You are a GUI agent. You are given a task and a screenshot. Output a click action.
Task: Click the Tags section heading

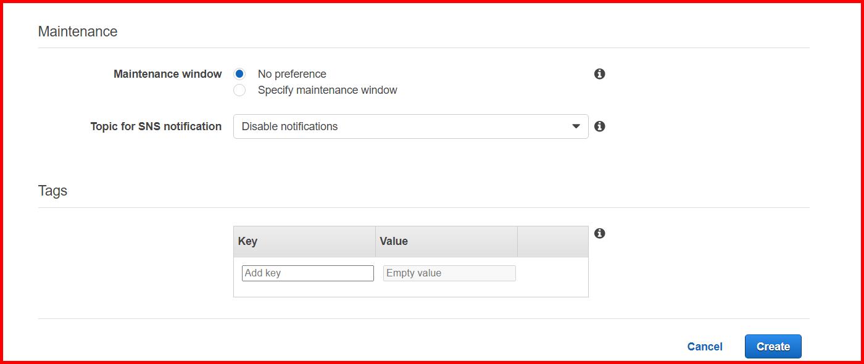coord(52,191)
